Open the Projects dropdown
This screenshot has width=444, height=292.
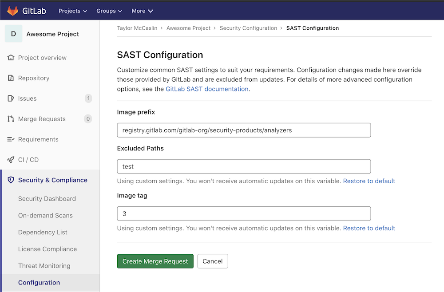72,11
